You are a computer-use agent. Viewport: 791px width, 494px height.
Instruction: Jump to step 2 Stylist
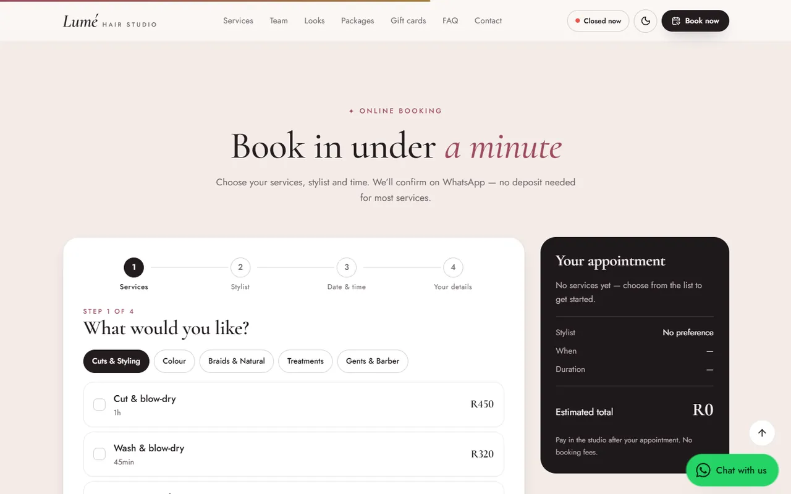240,274
